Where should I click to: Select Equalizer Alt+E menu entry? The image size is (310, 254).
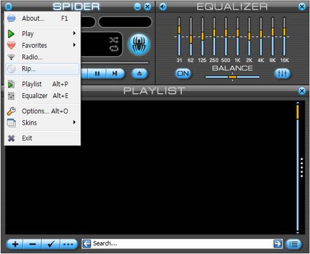[x=42, y=96]
